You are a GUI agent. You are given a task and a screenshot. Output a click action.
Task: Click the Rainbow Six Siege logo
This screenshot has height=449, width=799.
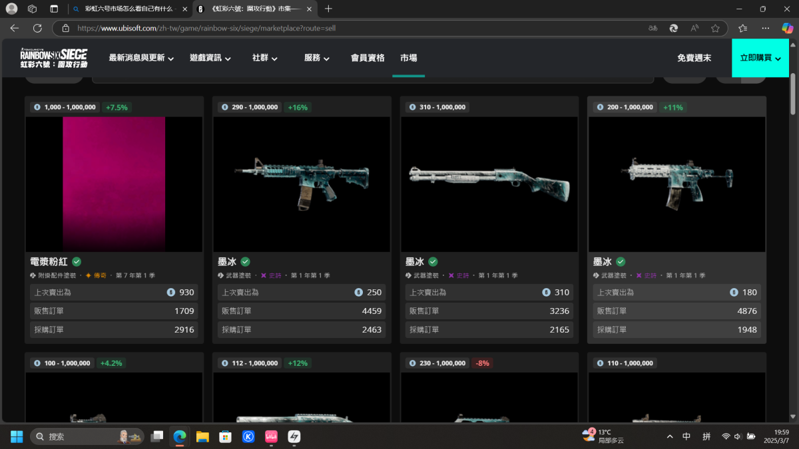tap(53, 58)
